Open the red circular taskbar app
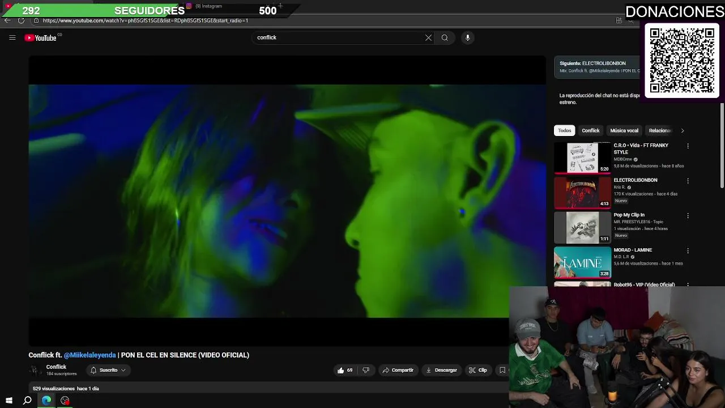Image resolution: width=725 pixels, height=408 pixels. coord(65,401)
